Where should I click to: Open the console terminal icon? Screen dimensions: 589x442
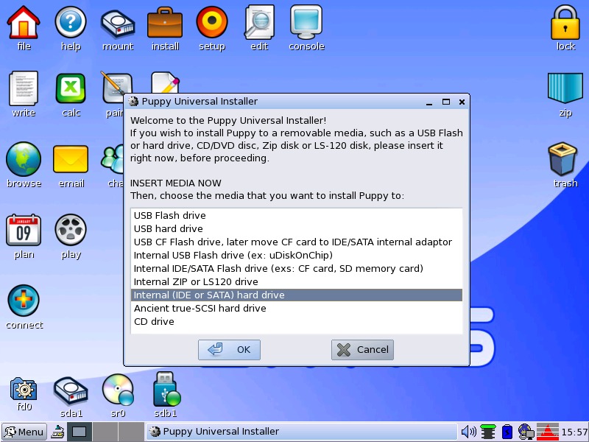306,22
